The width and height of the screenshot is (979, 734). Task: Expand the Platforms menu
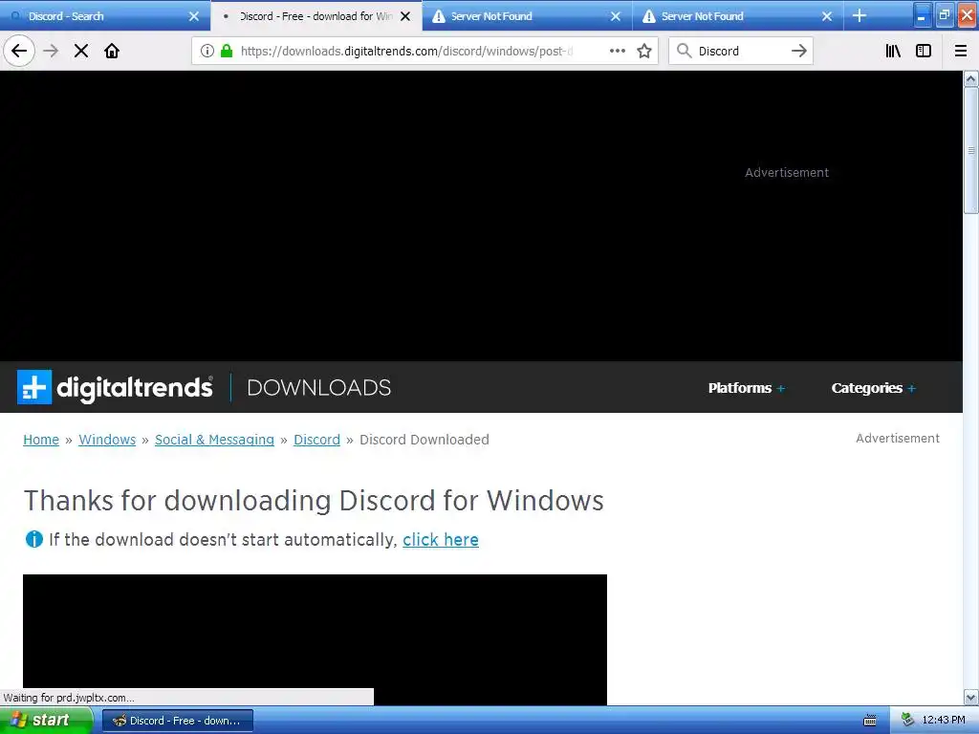pos(746,388)
